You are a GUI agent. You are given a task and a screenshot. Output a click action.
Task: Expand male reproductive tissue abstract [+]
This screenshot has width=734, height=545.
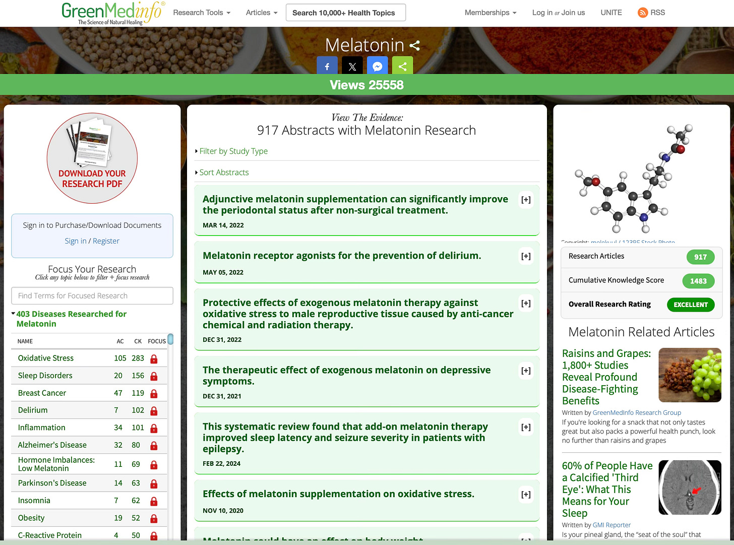(x=526, y=304)
